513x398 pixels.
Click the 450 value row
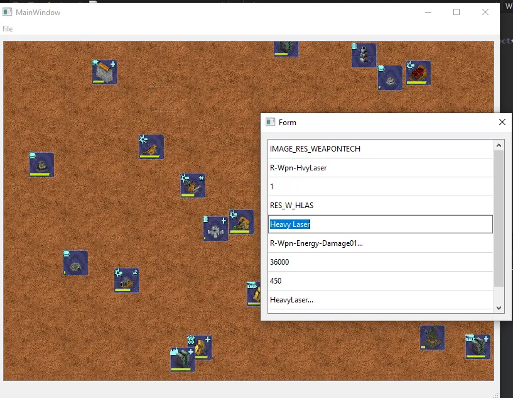tap(380, 280)
